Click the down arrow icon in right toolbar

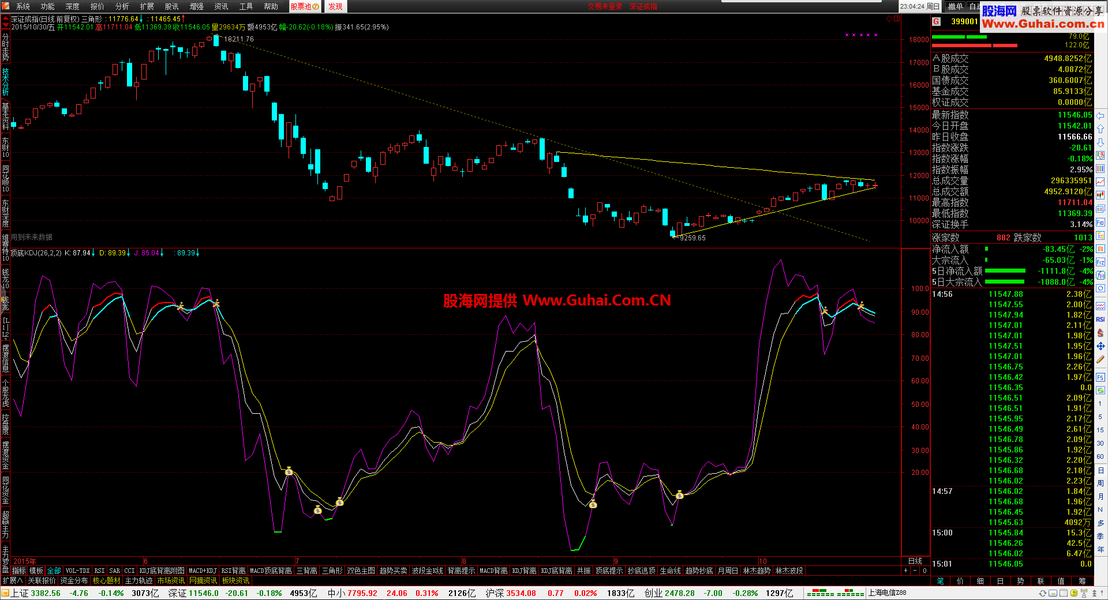[x=1100, y=142]
